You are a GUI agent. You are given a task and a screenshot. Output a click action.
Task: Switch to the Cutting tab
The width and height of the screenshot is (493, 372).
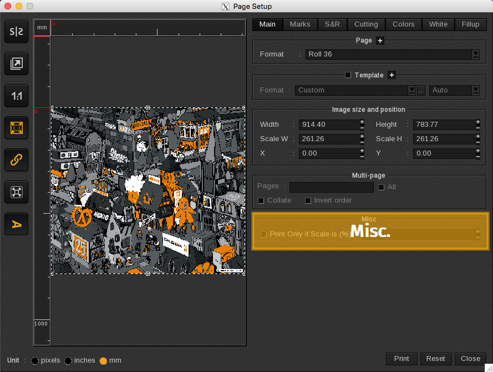click(x=366, y=24)
